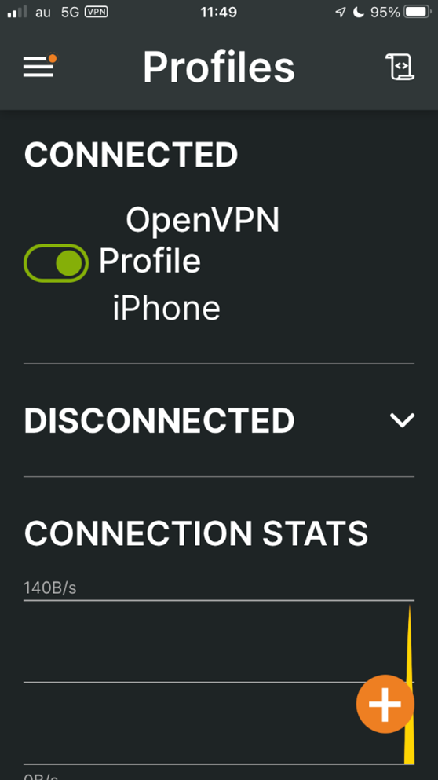The image size is (438, 780).
Task: Tap the 140B/s graph label
Action: click(50, 588)
